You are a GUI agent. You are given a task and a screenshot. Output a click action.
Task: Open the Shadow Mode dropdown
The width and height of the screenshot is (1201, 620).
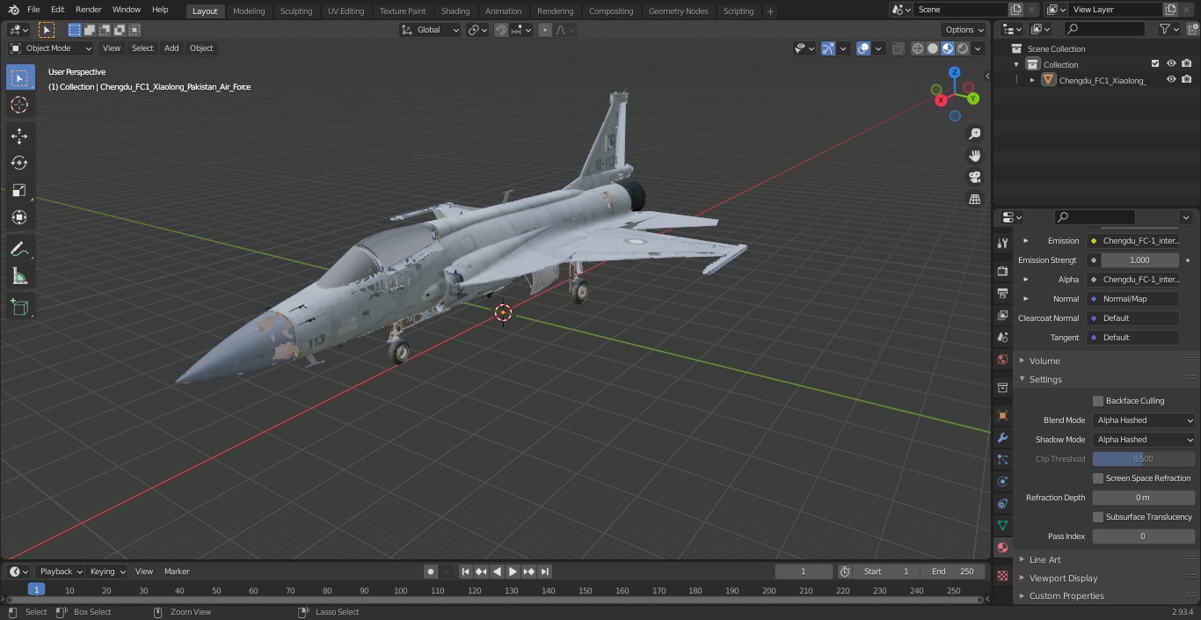point(1144,440)
